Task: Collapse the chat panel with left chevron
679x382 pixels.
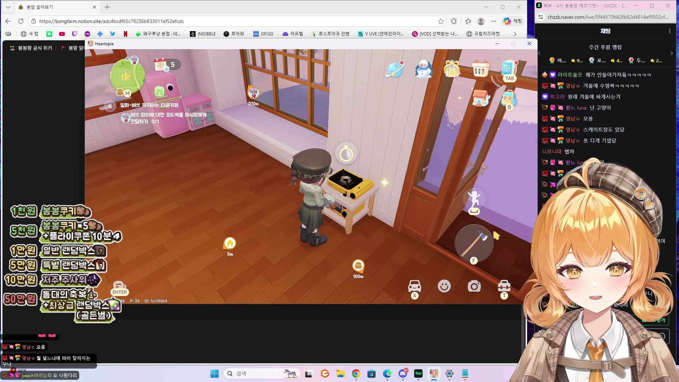Action: [539, 53]
